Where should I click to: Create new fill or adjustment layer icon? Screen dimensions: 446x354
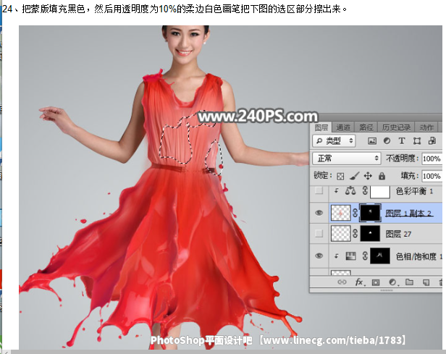[x=393, y=282]
